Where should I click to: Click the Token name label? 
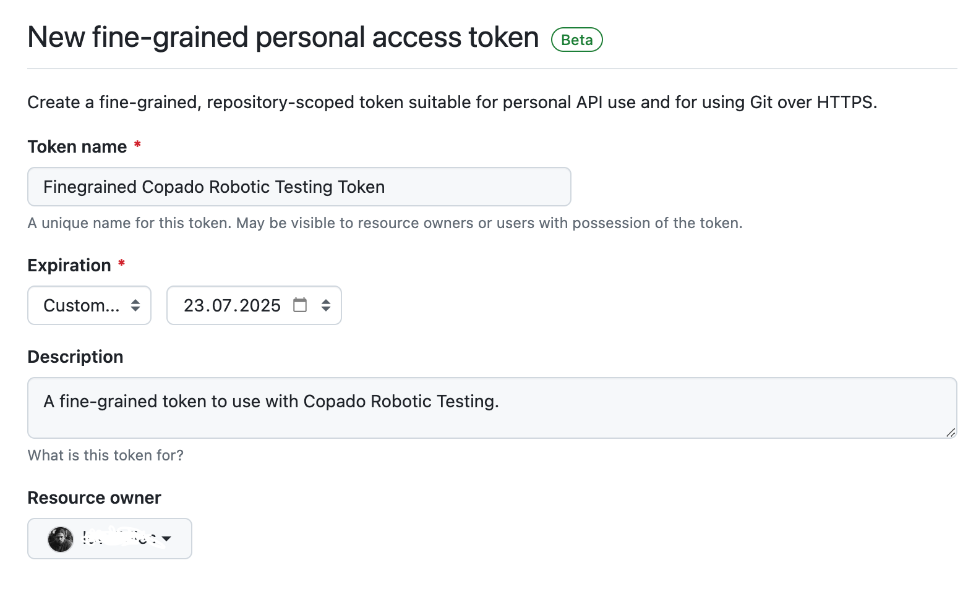click(77, 147)
